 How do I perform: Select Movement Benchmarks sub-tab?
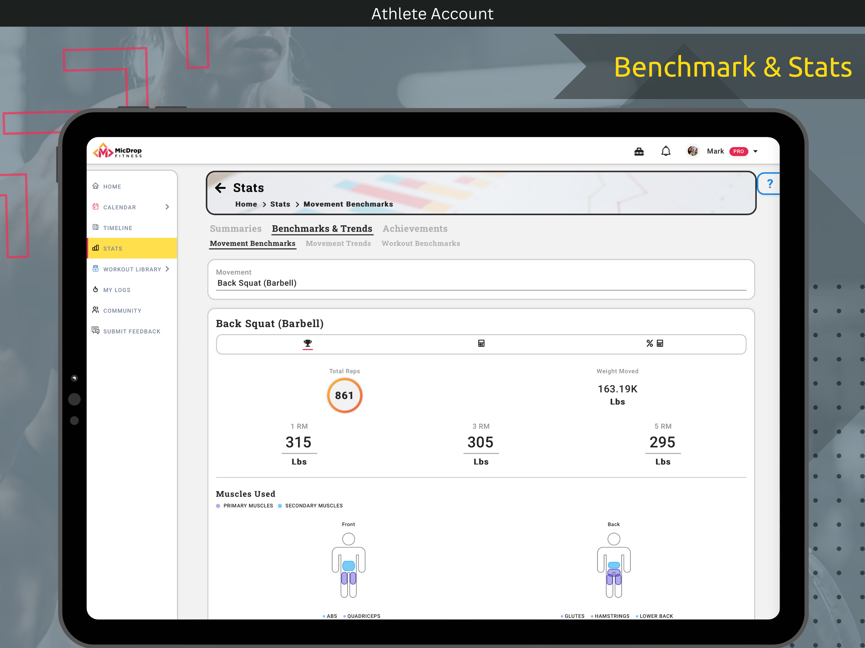(252, 244)
